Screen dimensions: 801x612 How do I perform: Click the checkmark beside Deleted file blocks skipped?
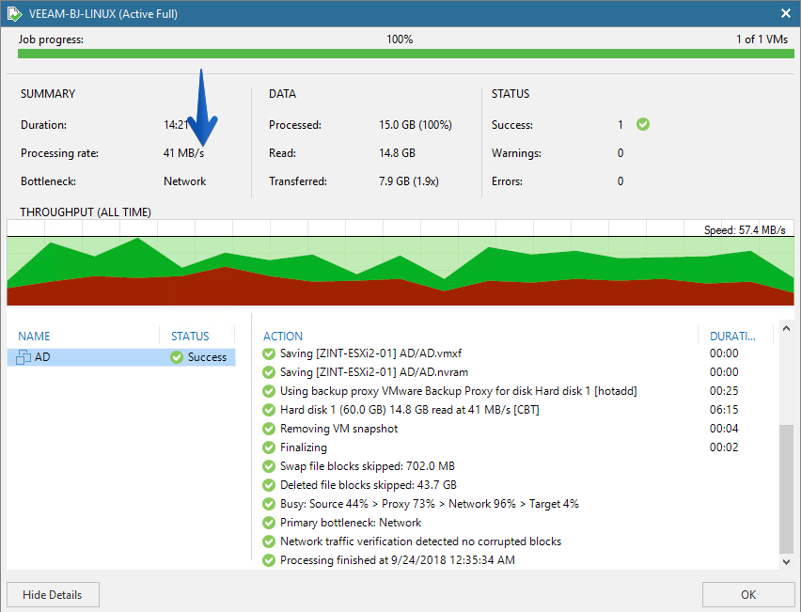point(269,485)
